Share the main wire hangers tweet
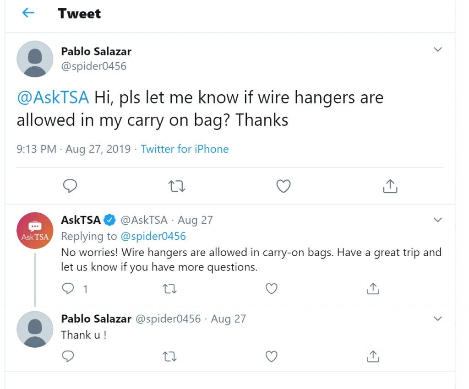 (x=390, y=186)
